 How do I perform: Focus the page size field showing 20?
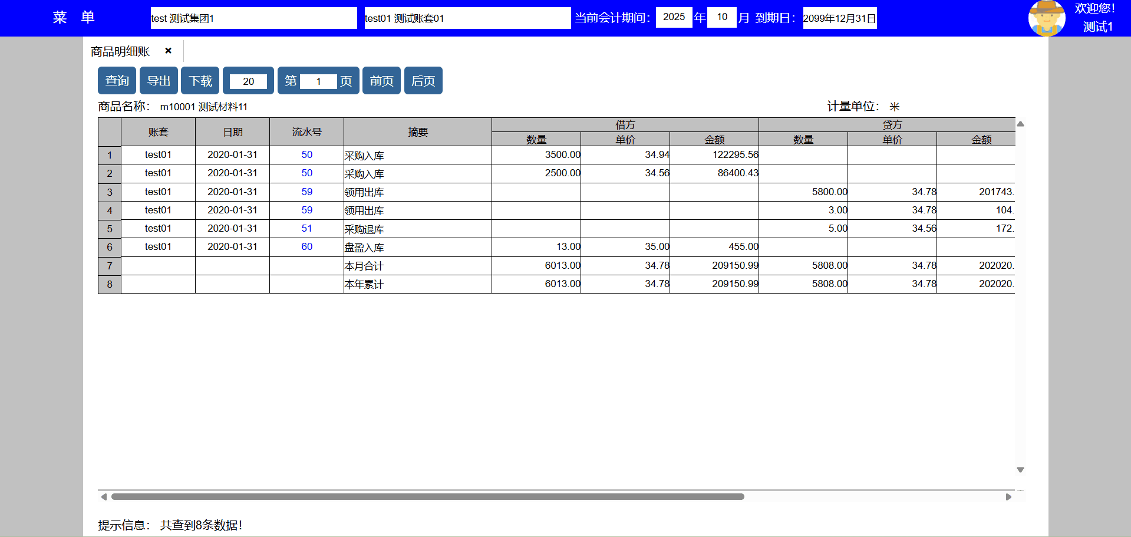[248, 81]
